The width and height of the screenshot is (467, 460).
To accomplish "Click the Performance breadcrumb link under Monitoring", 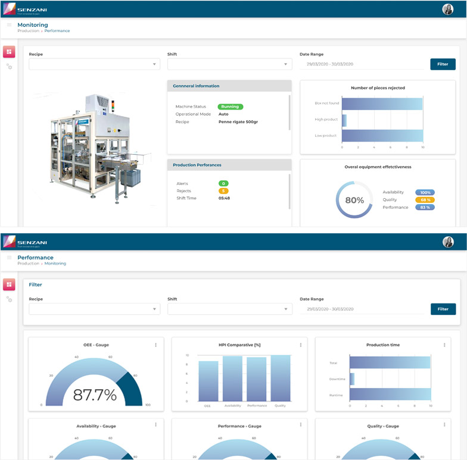I will (57, 31).
